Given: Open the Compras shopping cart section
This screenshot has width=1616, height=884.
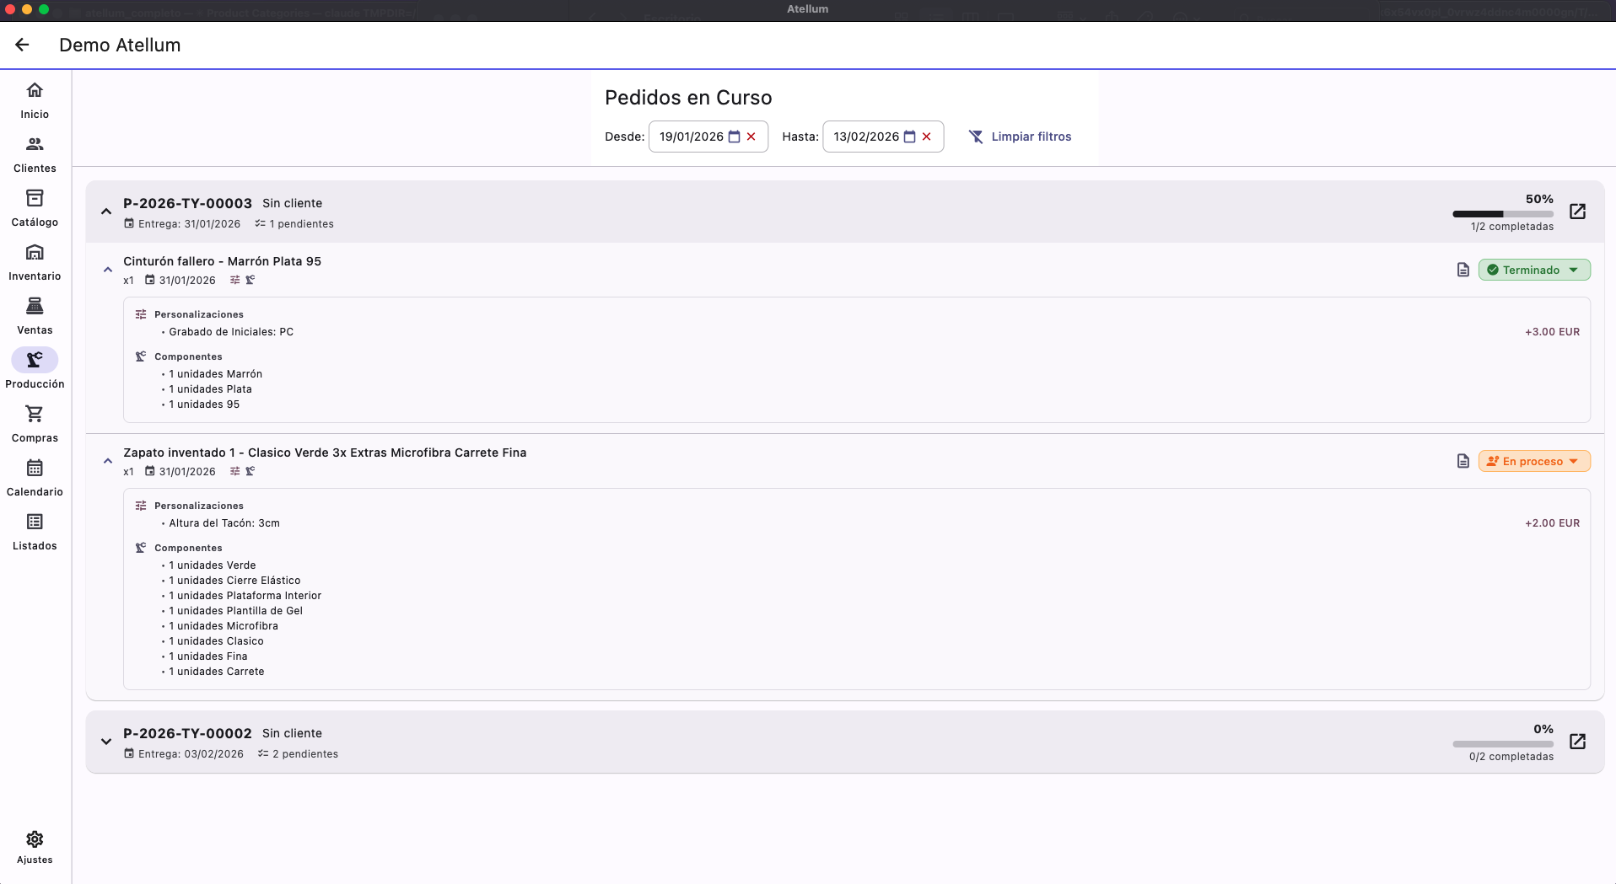Looking at the screenshot, I should point(35,424).
